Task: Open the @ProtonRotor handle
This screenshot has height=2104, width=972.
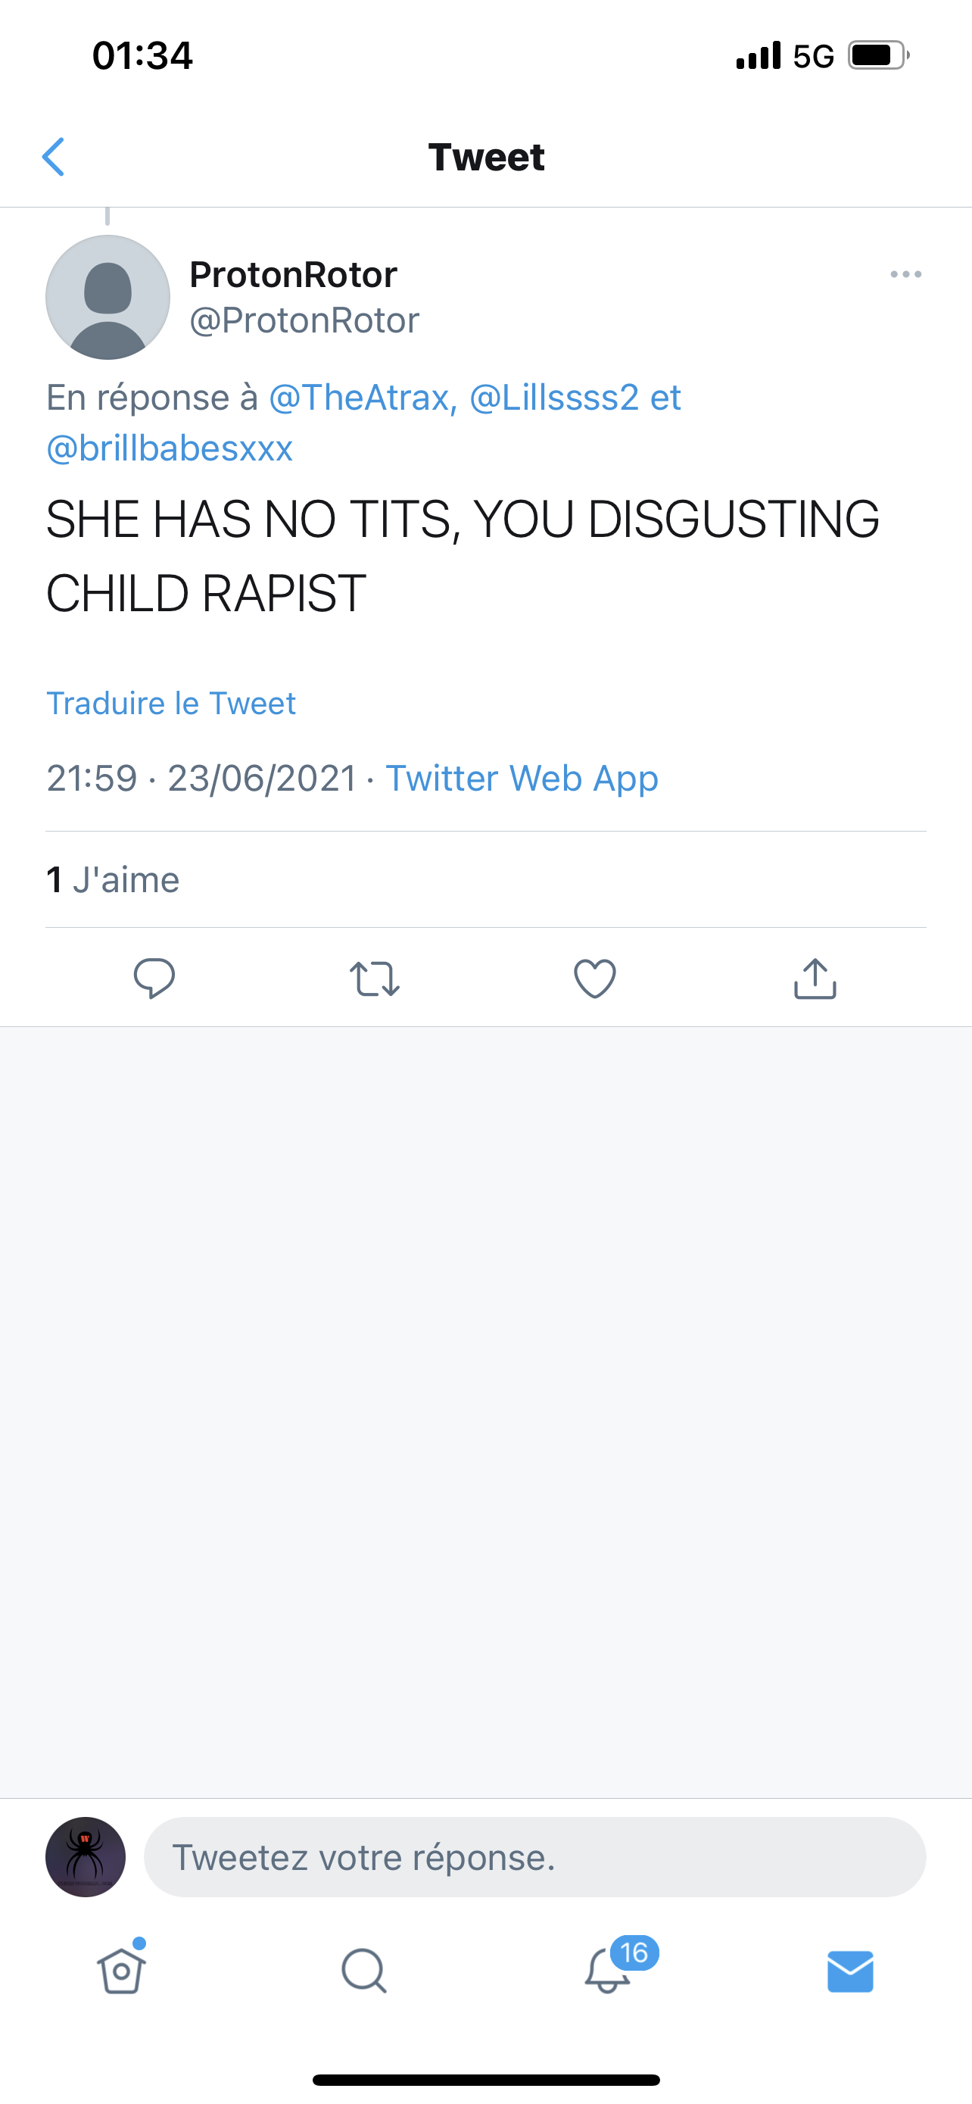Action: click(304, 320)
